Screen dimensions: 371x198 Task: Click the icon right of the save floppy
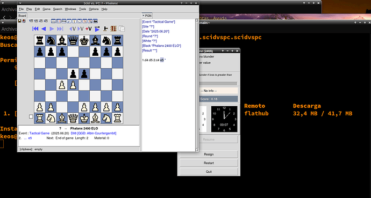[x=24, y=21]
